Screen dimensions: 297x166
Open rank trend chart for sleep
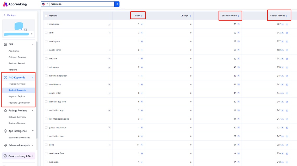click(142, 145)
